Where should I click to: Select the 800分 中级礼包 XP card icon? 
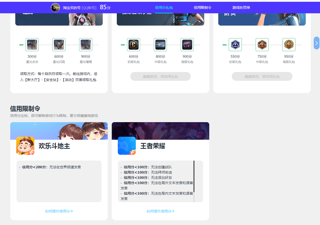pyautogui.click(x=160, y=45)
